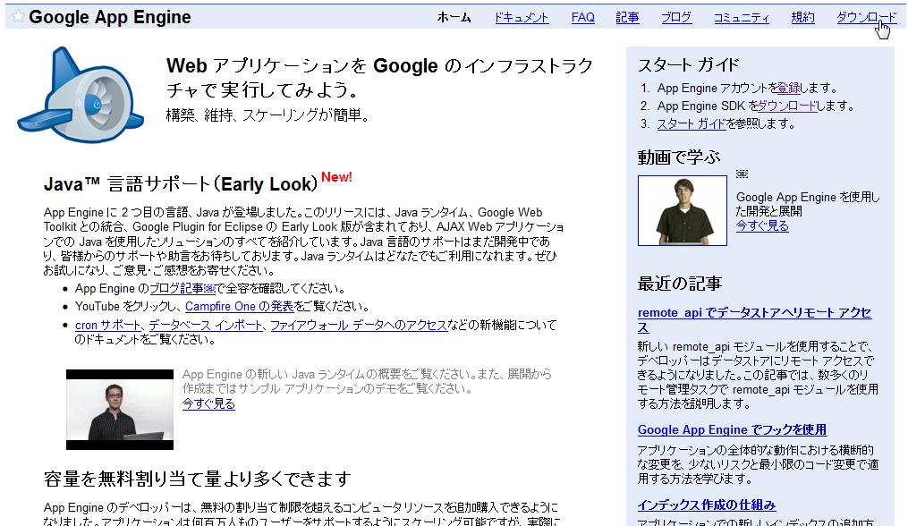
Task: Click the App Engine jet engine logo
Action: click(81, 95)
